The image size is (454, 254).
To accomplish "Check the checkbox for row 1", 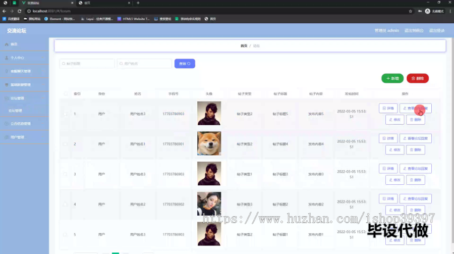I will pos(66,114).
